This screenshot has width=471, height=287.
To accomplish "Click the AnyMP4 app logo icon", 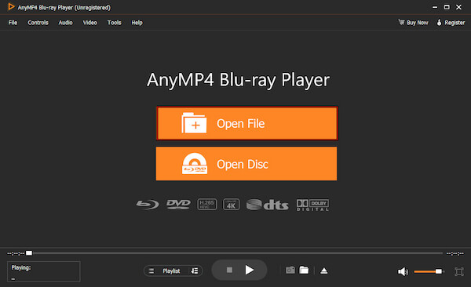I will pyautogui.click(x=11, y=7).
